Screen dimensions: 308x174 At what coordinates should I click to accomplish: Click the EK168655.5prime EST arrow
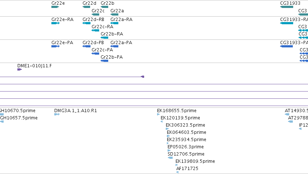[158, 114]
